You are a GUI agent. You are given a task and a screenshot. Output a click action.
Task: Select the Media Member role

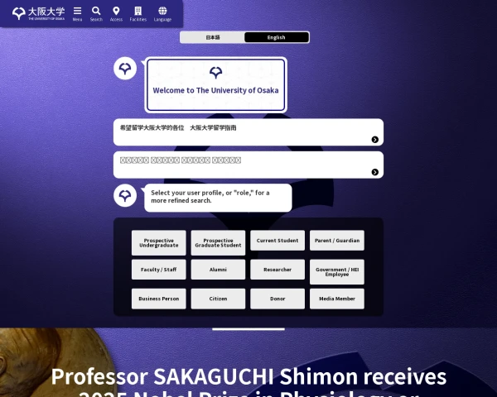(337, 299)
